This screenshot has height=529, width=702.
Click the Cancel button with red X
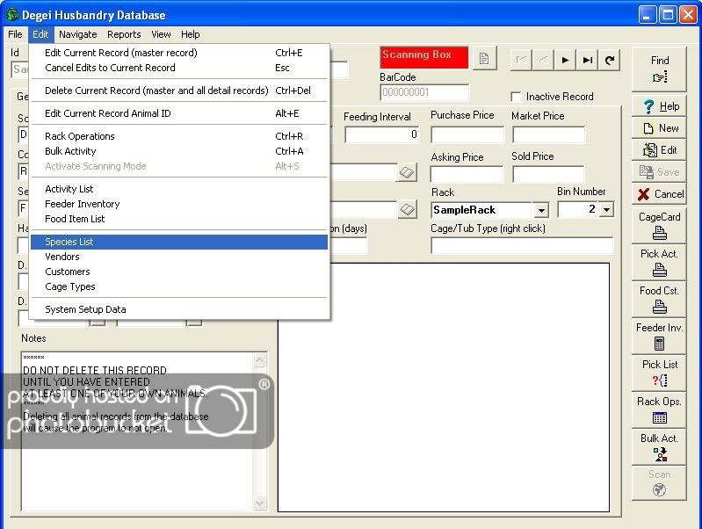click(x=659, y=194)
